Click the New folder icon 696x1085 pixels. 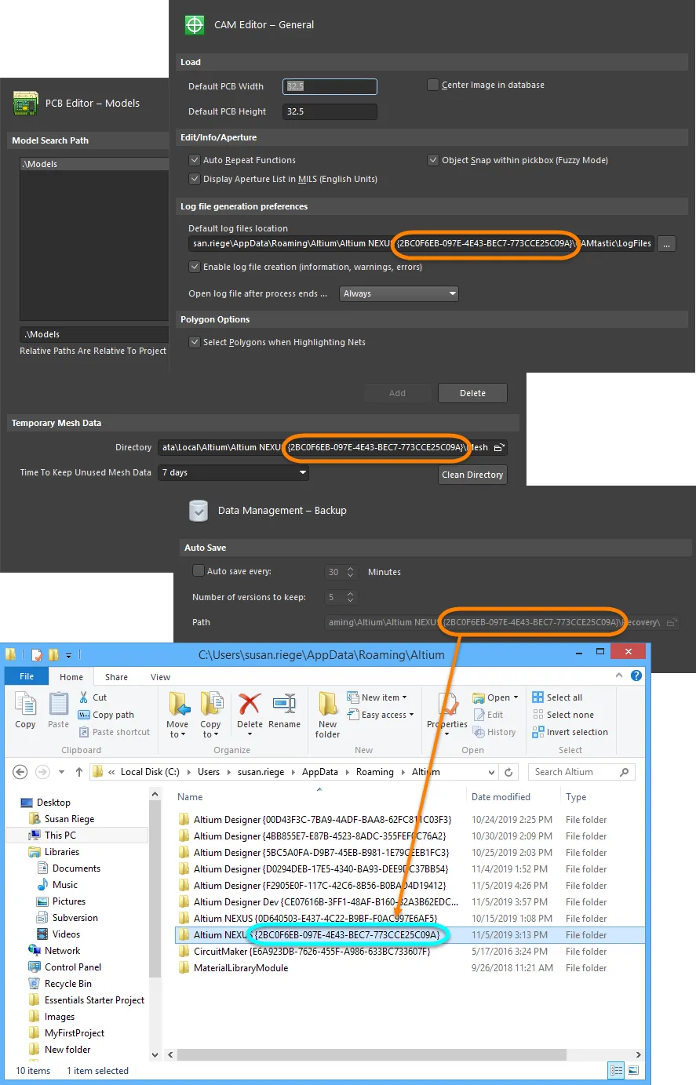point(328,703)
